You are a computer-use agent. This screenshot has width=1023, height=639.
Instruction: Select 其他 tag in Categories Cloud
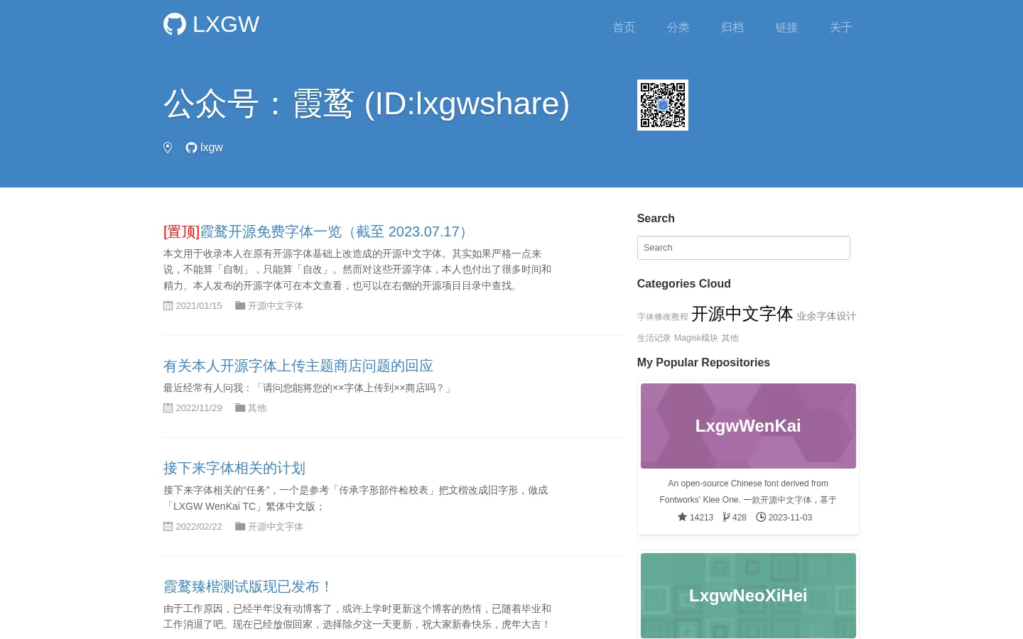730,338
